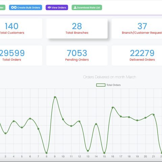Click the chart data point for day 8
Viewport: 162px width, 162px height.
click(47, 153)
